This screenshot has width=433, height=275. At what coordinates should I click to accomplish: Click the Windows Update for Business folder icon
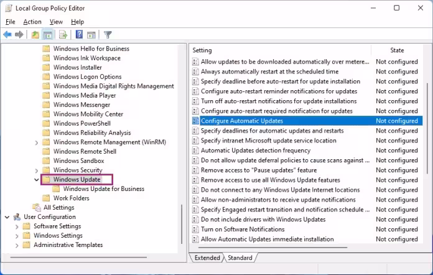pyautogui.click(x=56, y=189)
